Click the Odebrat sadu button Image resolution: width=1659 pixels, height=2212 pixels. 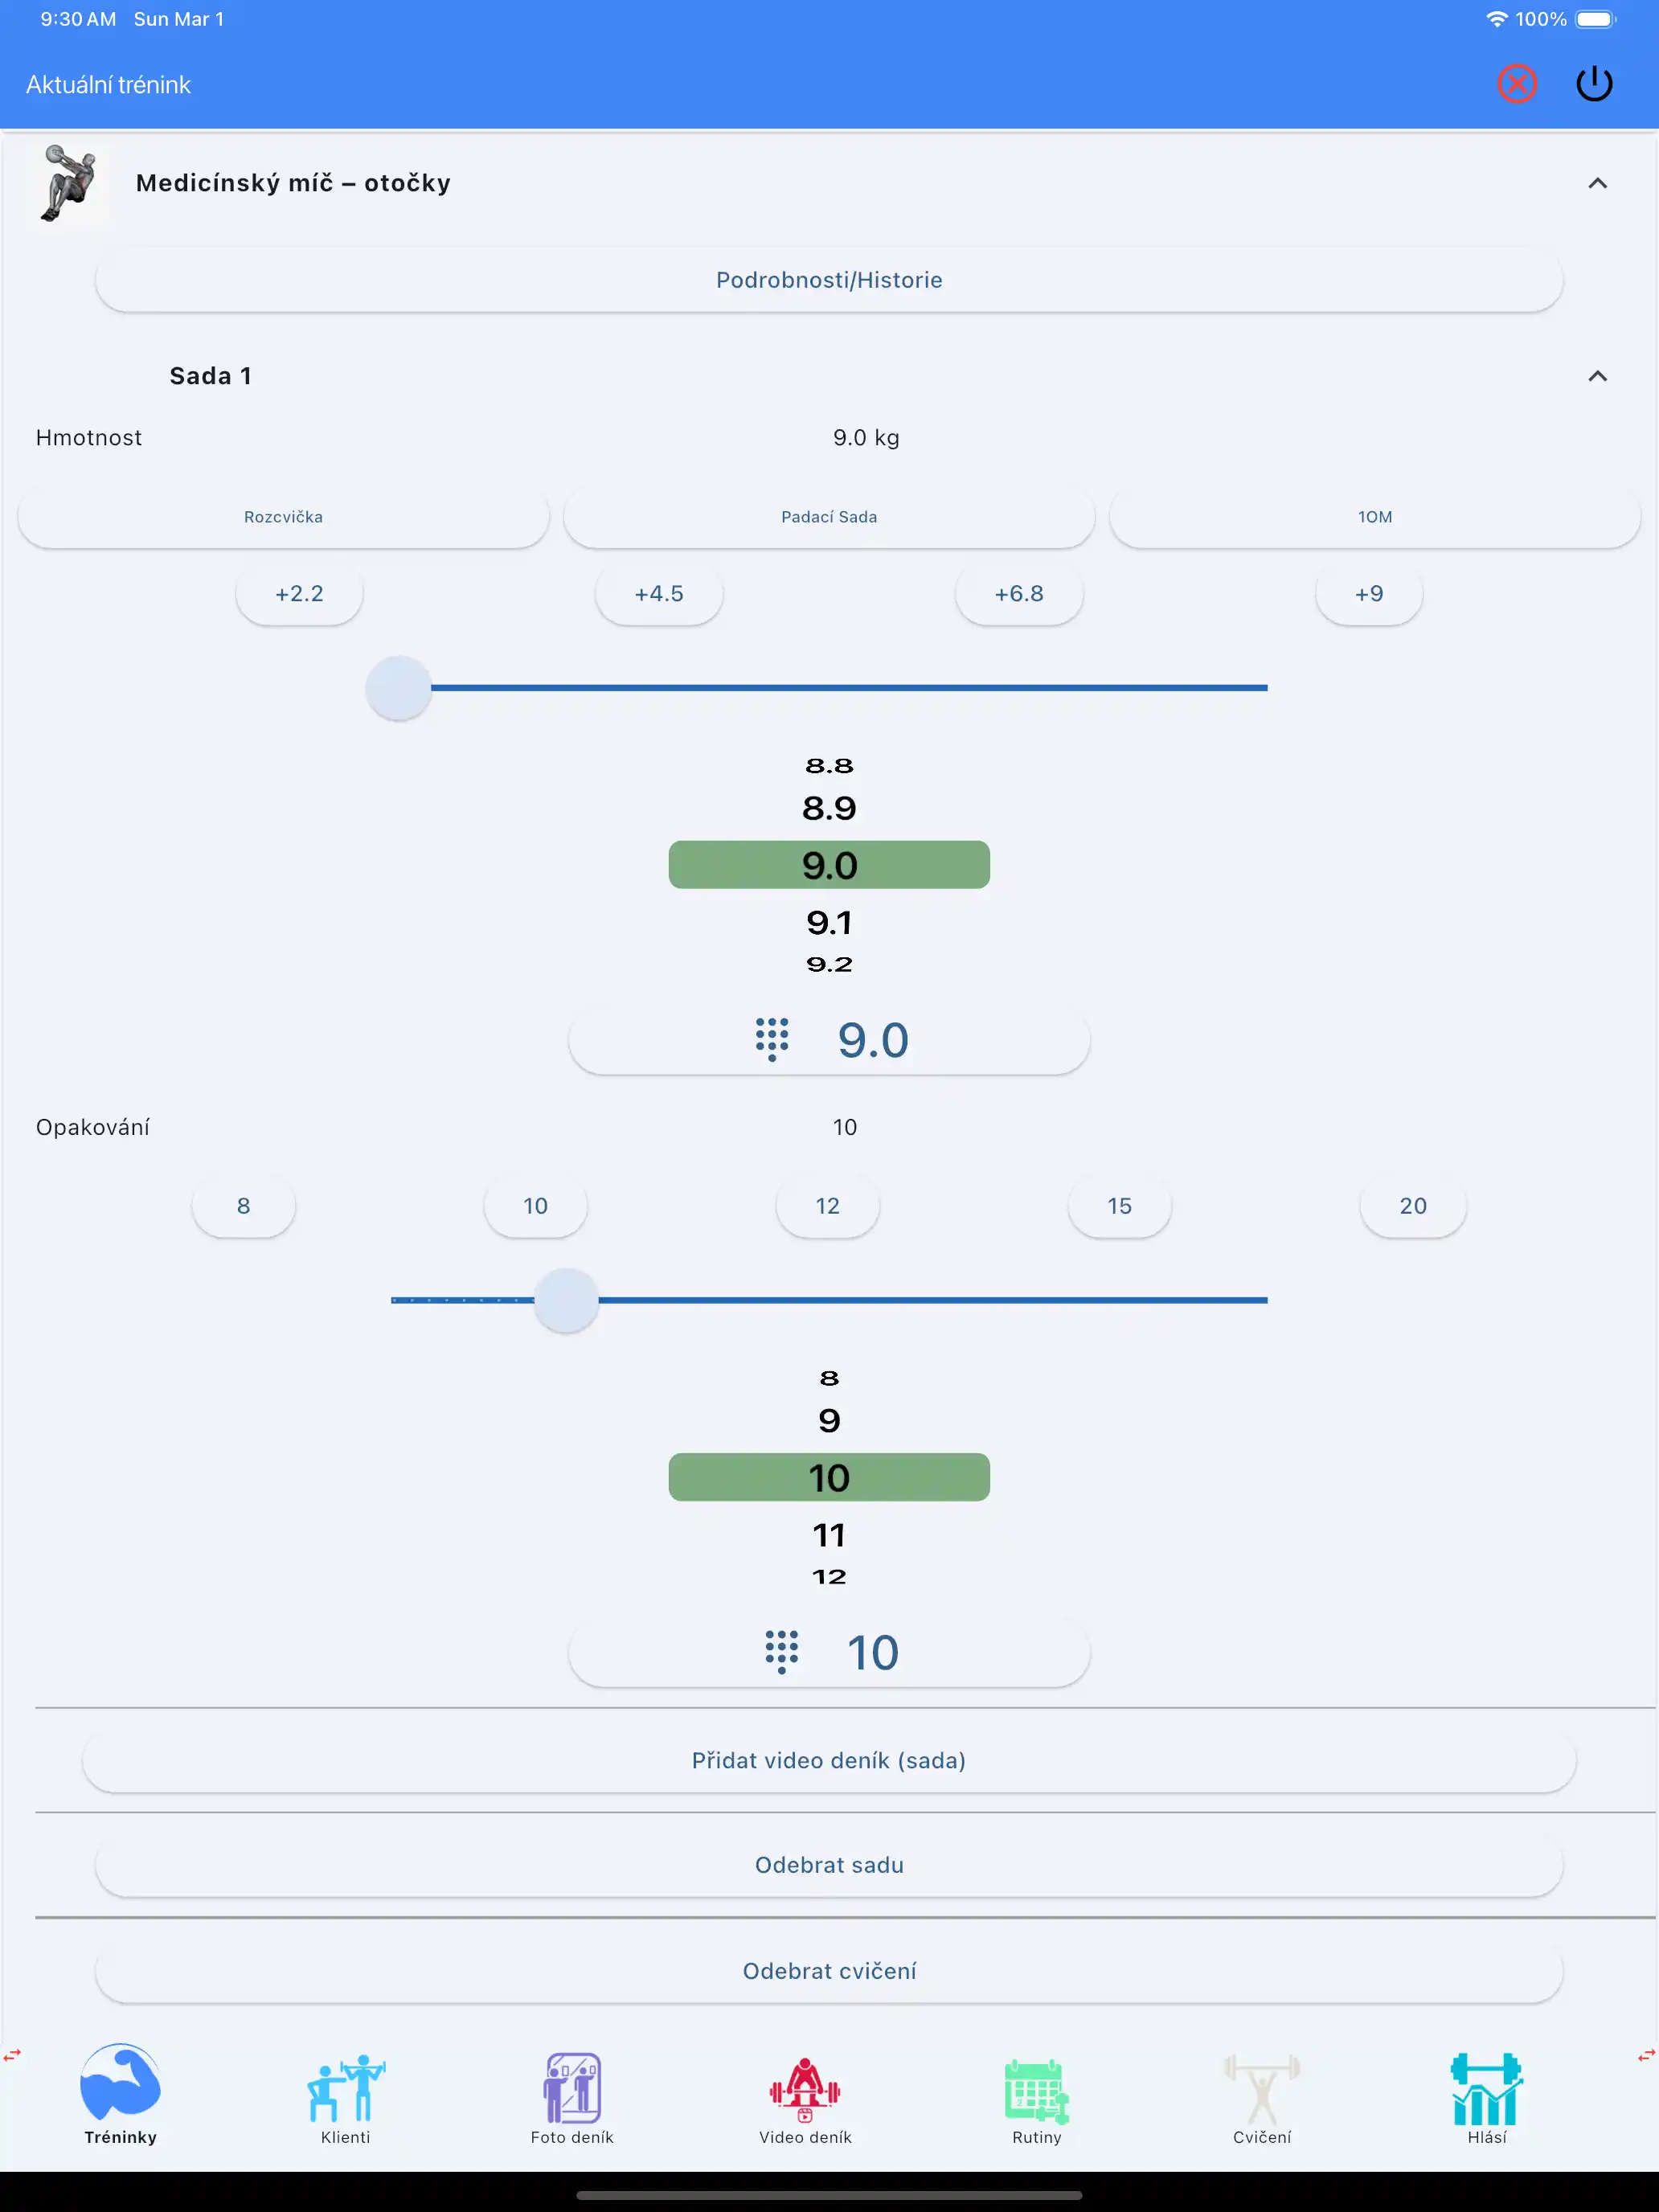coord(829,1865)
